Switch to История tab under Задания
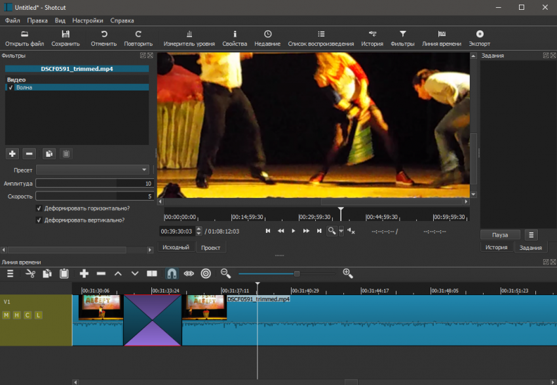557x385 pixels. coord(496,247)
